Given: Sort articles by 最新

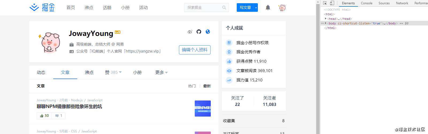Looking at the screenshot, I should pyautogui.click(x=207, y=86).
